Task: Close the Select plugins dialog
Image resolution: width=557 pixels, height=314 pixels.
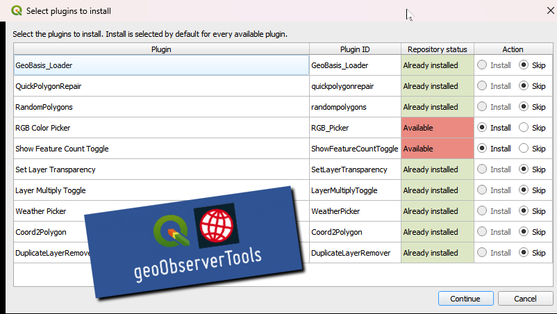Action: 550,10
